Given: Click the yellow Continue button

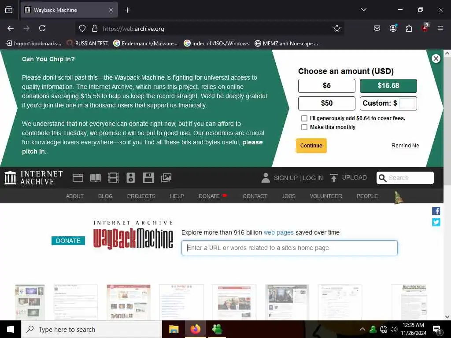Looking at the screenshot, I should 311,145.
